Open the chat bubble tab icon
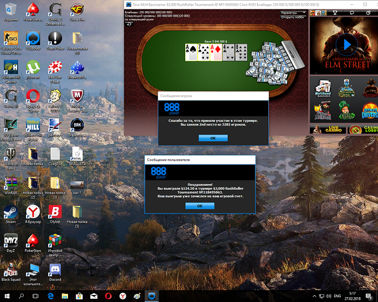This screenshot has height=302, width=378. [352, 12]
